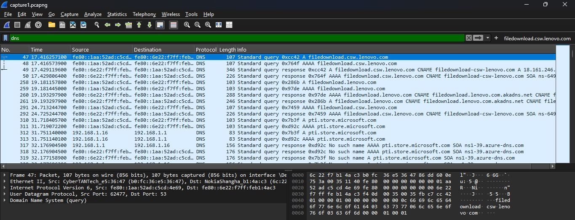Apply the display filter arrow button

pos(478,38)
